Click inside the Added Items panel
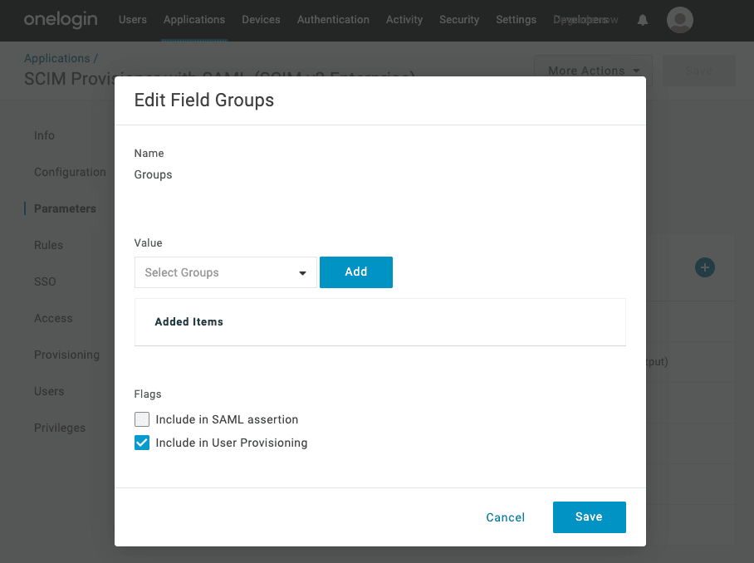 click(x=379, y=322)
